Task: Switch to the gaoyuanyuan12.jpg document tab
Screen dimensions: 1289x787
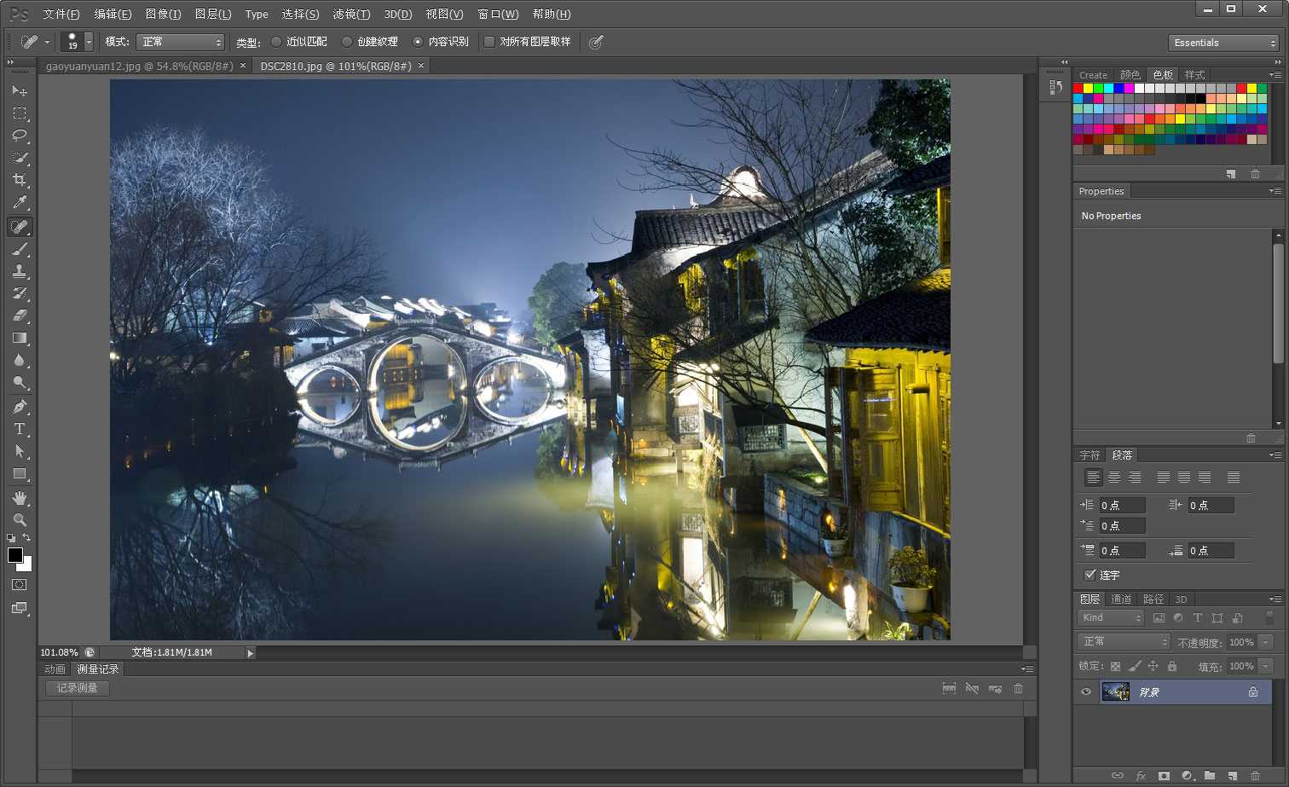Action: pos(139,66)
